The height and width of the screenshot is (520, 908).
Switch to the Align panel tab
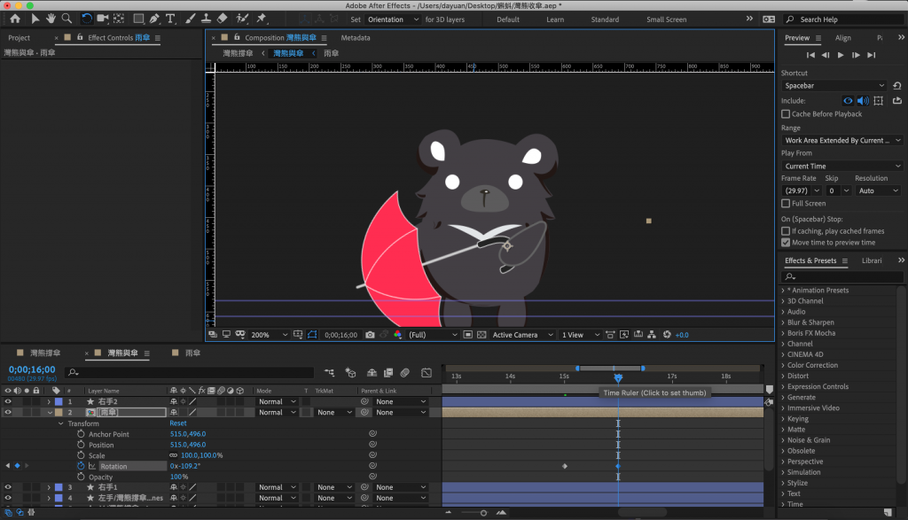843,37
